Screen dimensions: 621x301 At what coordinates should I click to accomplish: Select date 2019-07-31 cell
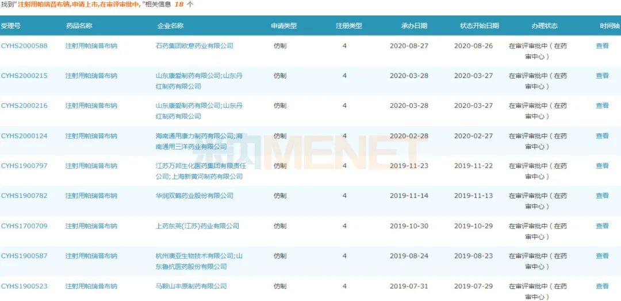click(409, 287)
